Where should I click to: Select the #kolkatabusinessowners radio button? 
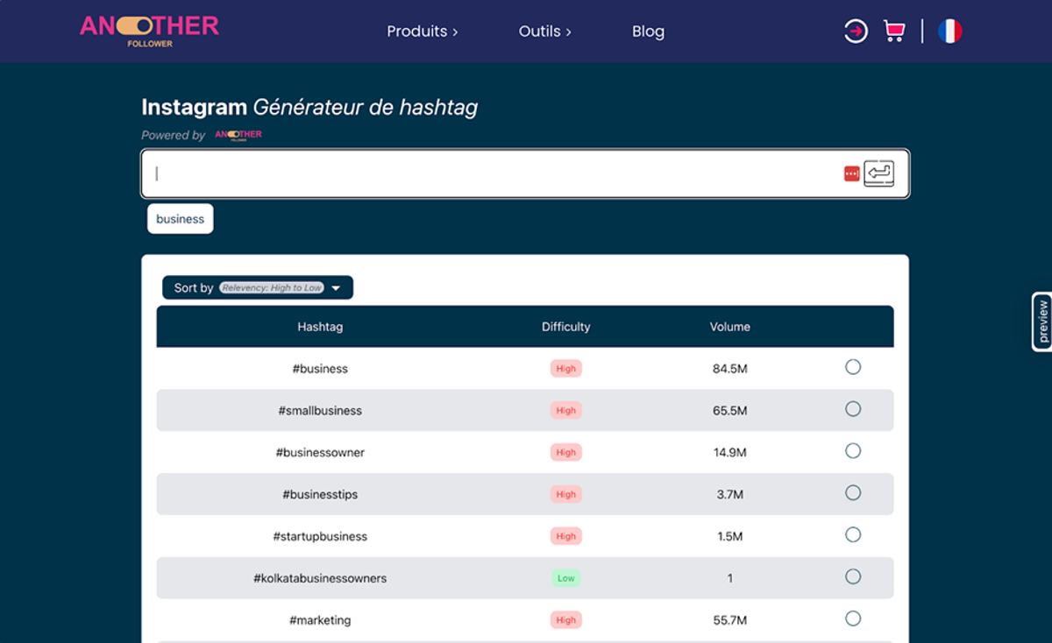853,576
